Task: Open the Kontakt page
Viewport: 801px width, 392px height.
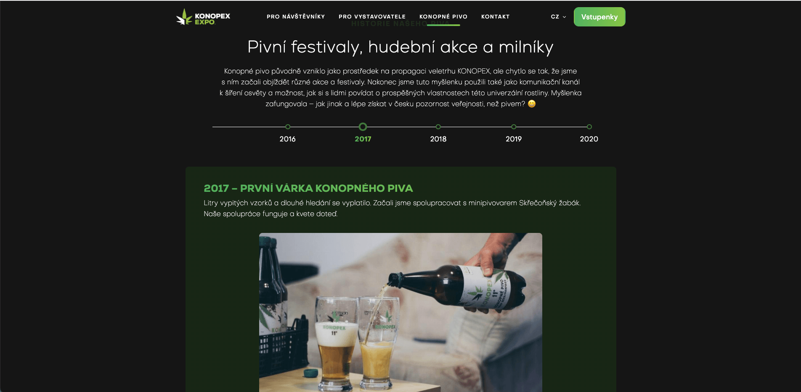Action: (x=495, y=17)
